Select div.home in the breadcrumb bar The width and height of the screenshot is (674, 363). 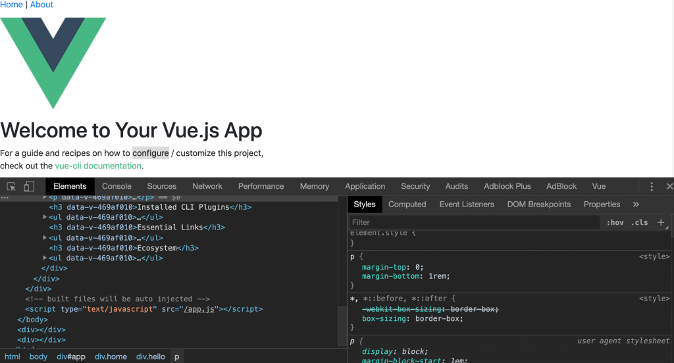click(111, 356)
